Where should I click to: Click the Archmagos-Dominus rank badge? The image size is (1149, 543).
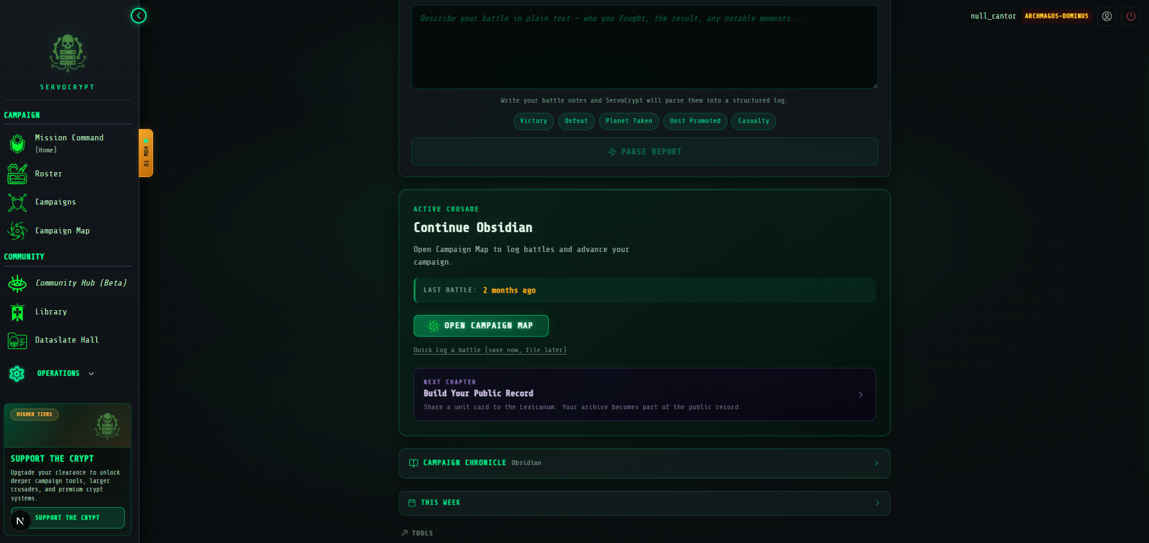coord(1057,16)
